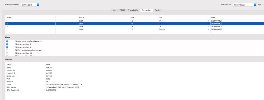Viewport: 264px width, 100px height.
Task: Select the highlighted connector row index 2
Action: point(135,24)
